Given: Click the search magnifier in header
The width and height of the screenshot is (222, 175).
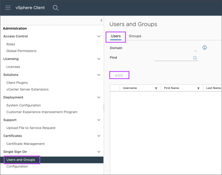Looking at the screenshot, I should point(55,8).
